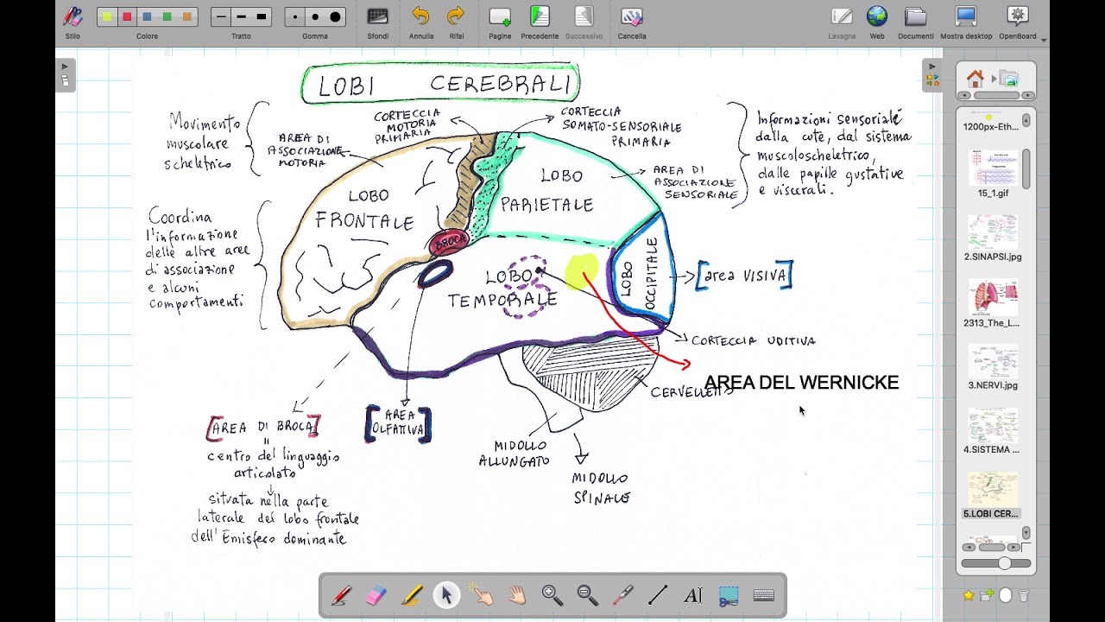
Task: Click the Zoom Out magnifier
Action: pyautogui.click(x=588, y=595)
